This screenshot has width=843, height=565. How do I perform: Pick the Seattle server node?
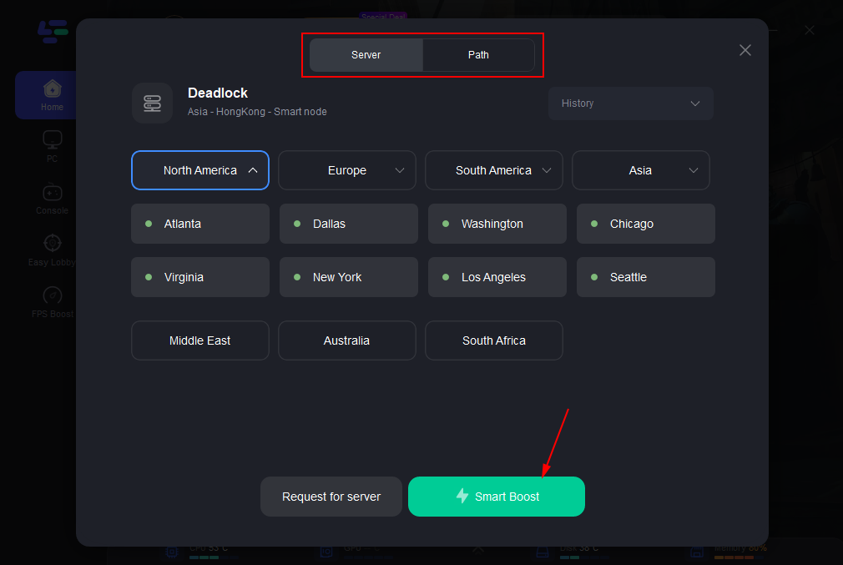pos(646,277)
